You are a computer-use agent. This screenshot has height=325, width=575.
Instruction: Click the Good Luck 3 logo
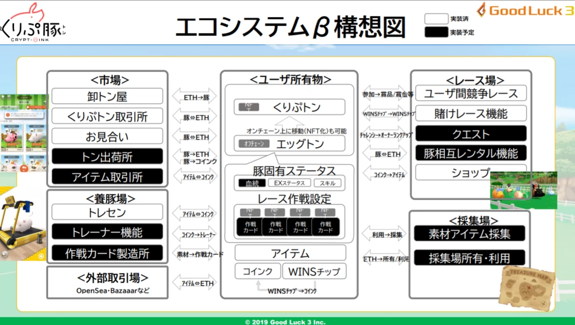coord(524,10)
